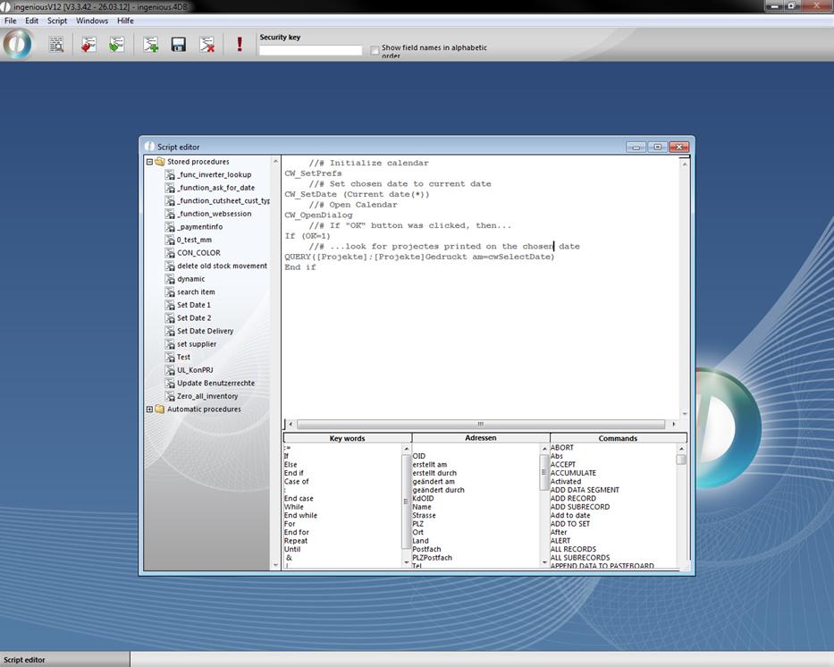
Task: Click the red arrow script import icon
Action: point(88,44)
